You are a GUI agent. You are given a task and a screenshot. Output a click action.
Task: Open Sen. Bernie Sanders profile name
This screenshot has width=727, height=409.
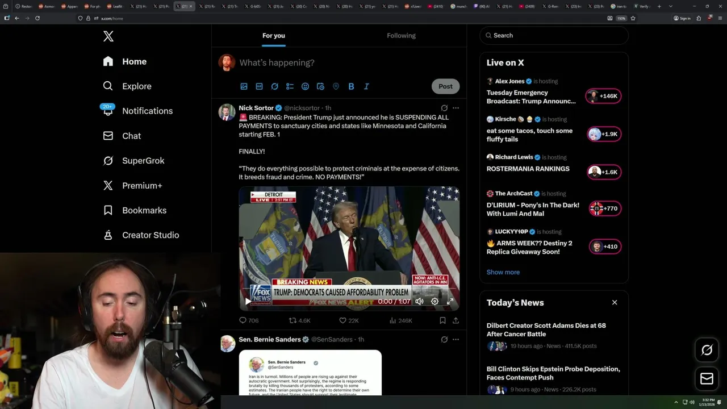(x=270, y=339)
